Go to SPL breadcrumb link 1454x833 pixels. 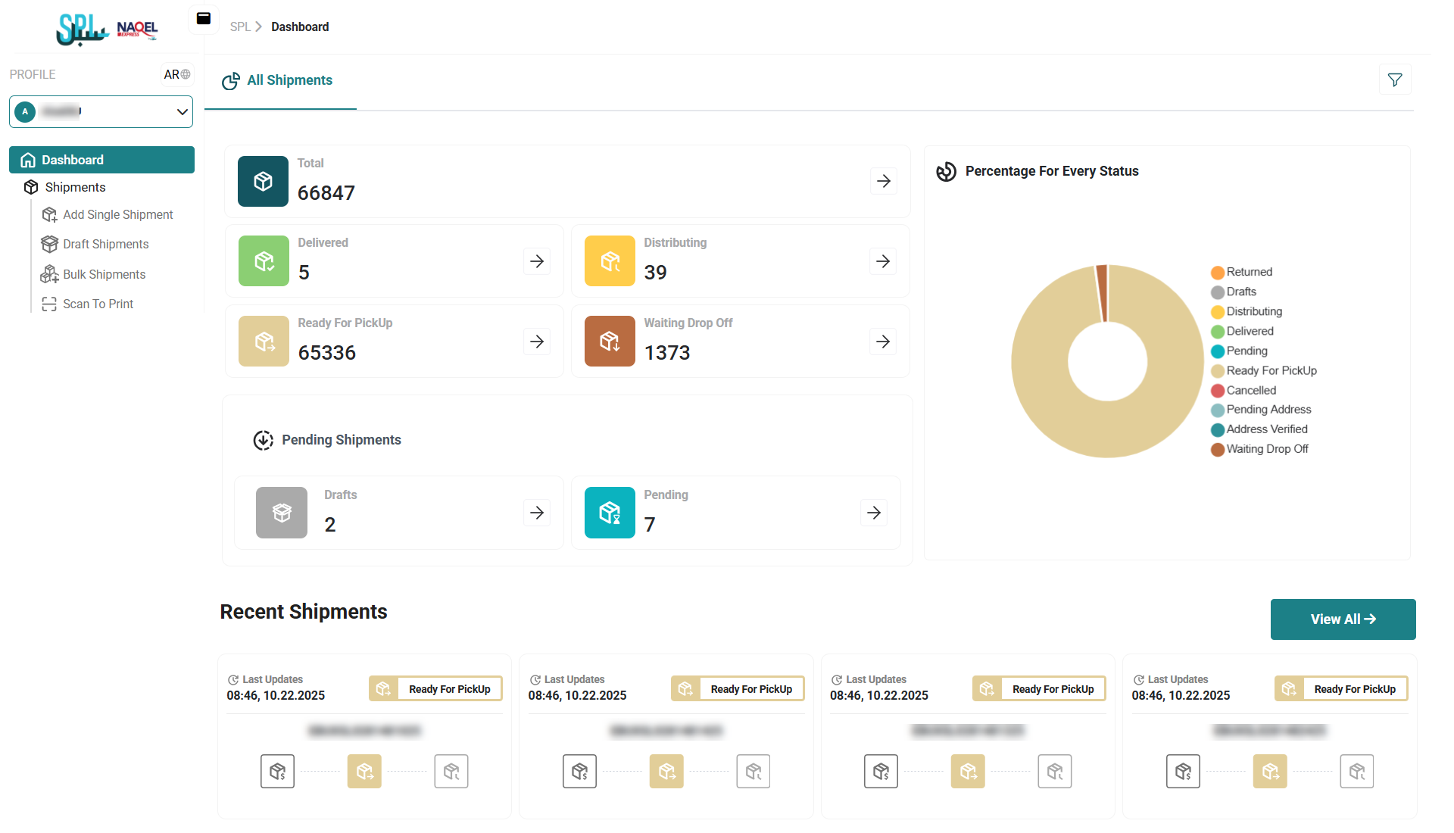click(239, 27)
